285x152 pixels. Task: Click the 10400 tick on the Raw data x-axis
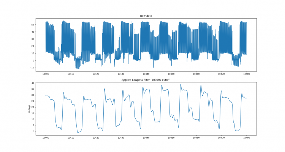click(x=46, y=74)
